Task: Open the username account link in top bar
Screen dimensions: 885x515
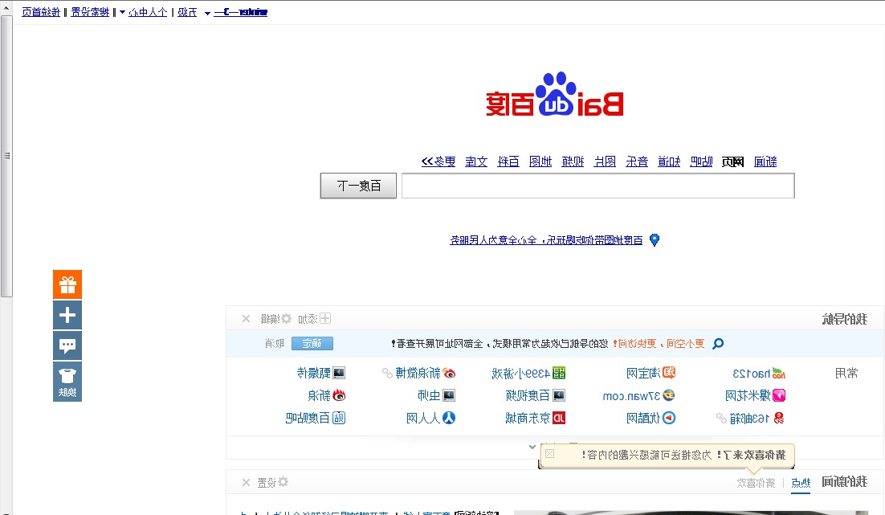Action: pos(240,12)
